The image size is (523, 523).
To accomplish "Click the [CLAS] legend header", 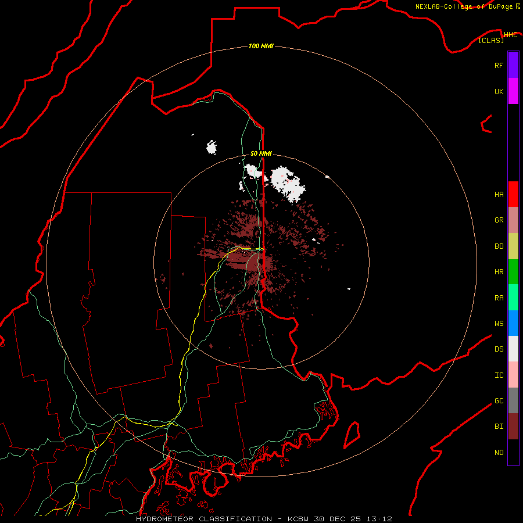I will click(x=491, y=40).
